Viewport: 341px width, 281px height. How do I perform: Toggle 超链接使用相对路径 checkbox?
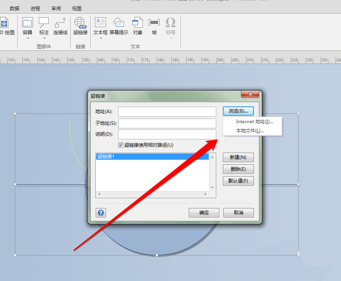120,145
